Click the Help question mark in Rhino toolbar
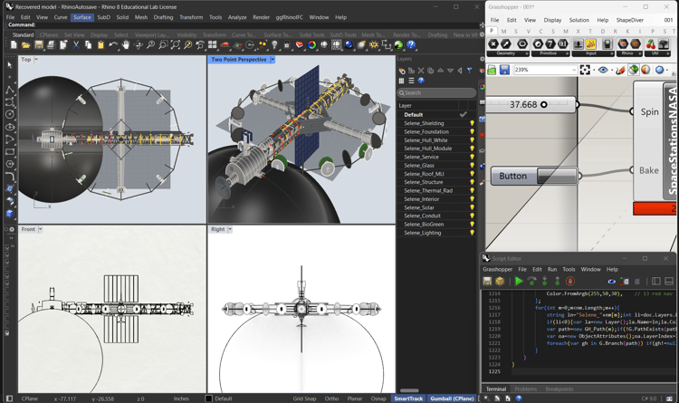The height and width of the screenshot is (403, 679). click(410, 44)
